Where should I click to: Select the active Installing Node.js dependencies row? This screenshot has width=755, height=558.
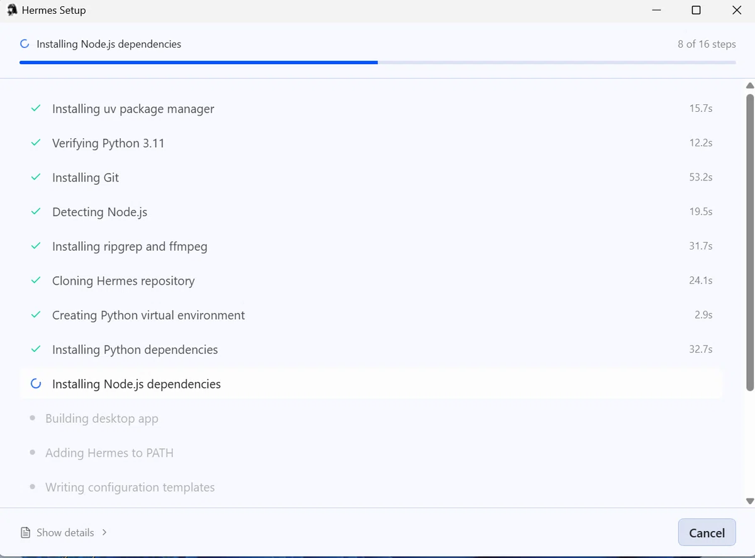pyautogui.click(x=371, y=383)
